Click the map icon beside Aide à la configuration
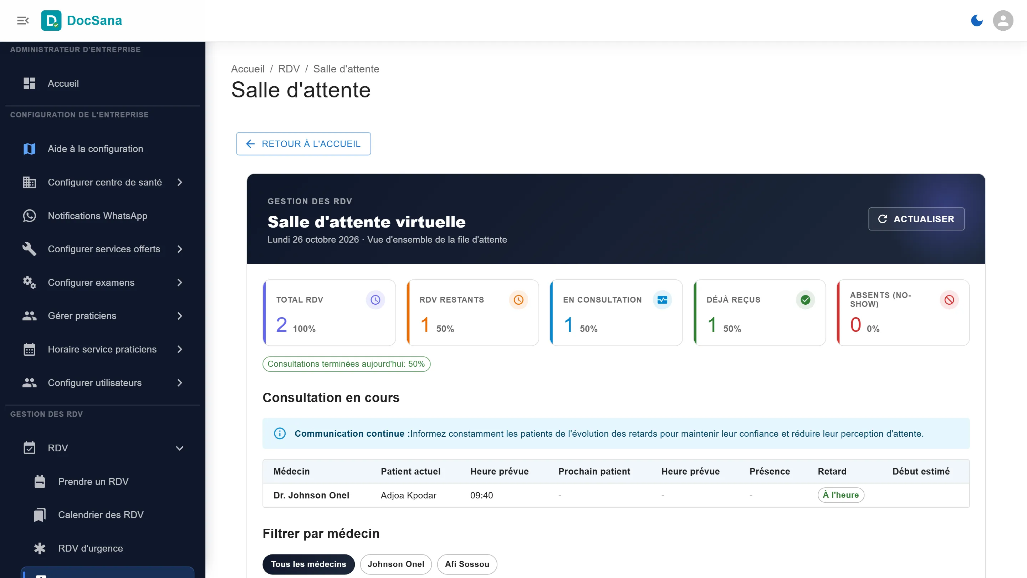 tap(30, 149)
